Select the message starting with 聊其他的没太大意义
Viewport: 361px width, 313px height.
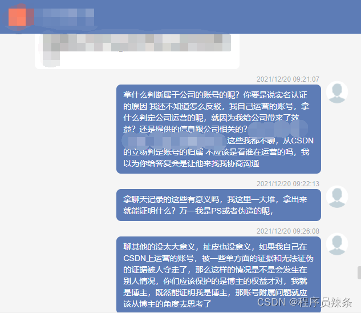click(x=218, y=275)
